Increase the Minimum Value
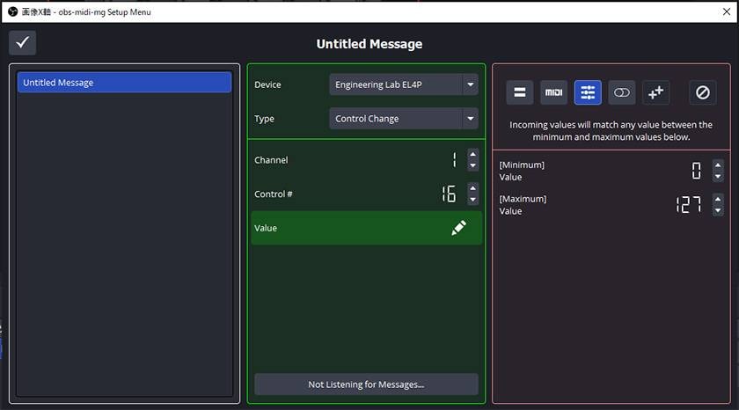This screenshot has height=410, width=739. [x=718, y=165]
